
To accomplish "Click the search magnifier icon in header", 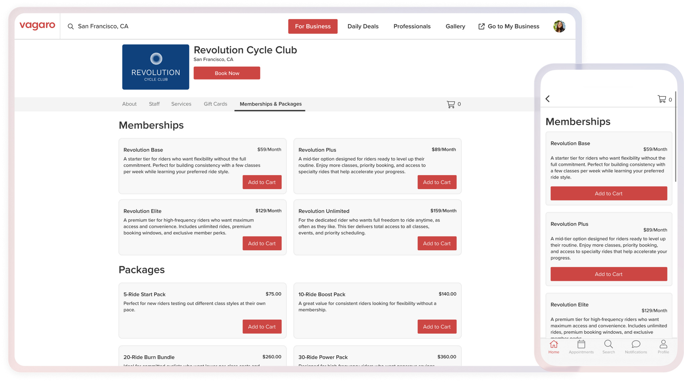I will 70,26.
